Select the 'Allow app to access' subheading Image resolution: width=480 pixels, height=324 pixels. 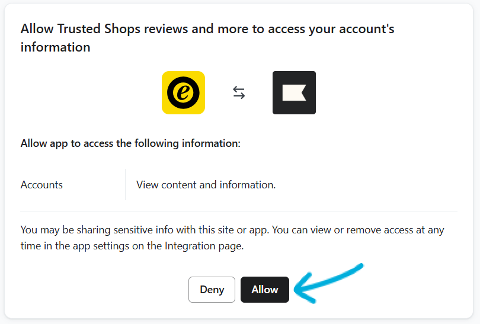tap(130, 143)
